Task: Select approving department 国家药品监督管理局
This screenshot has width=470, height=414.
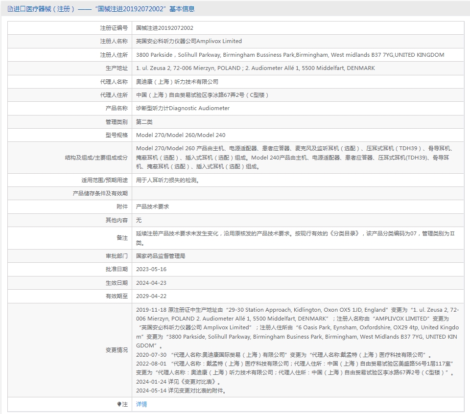Action: tap(161, 256)
